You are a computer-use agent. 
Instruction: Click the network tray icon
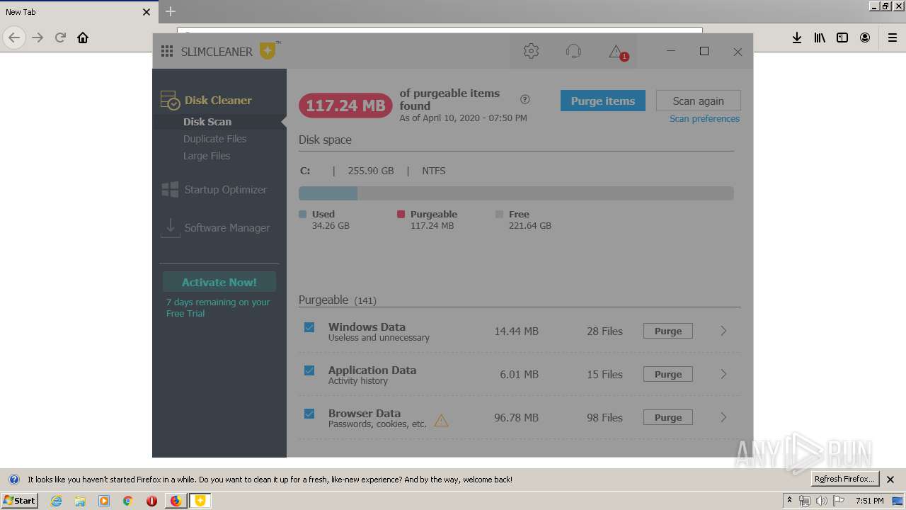pos(805,501)
